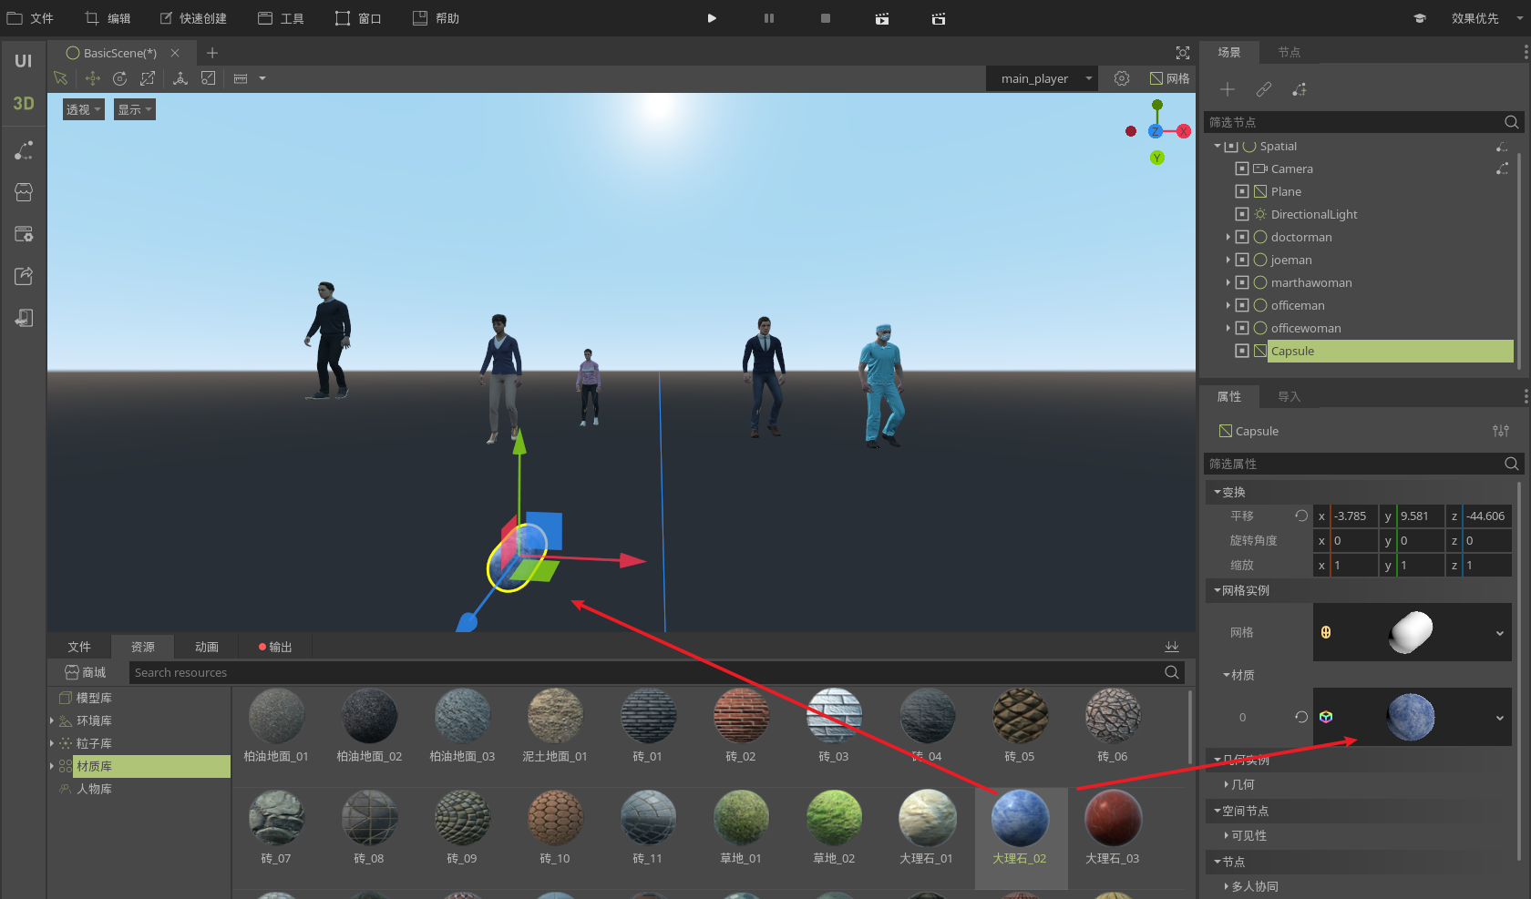The width and height of the screenshot is (1531, 899).
Task: Click the tutorial graduation cap icon
Action: click(1420, 18)
